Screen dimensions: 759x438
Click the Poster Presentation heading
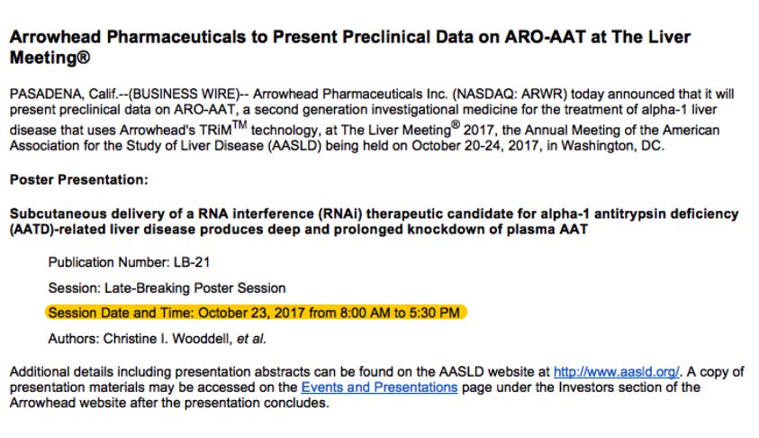[79, 179]
